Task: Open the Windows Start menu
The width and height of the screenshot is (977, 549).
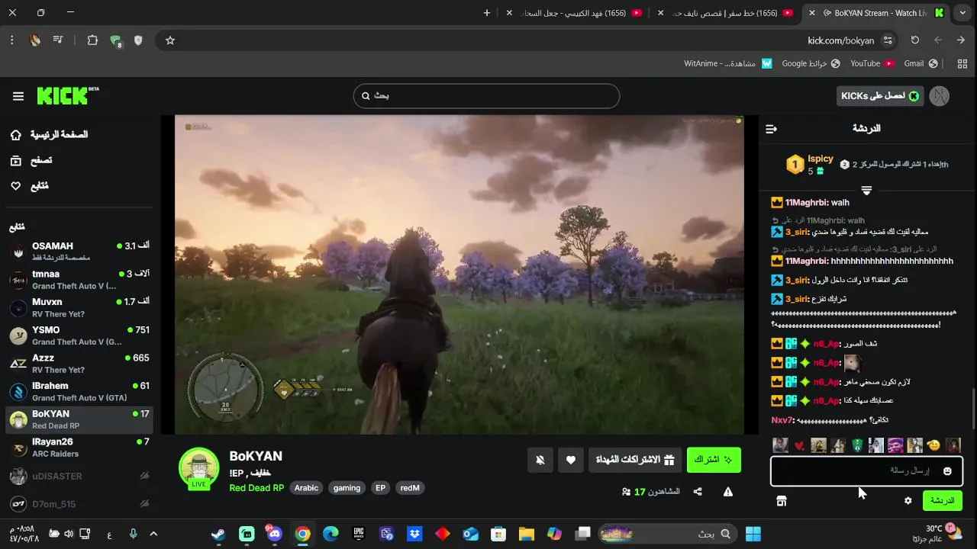Action: [753, 534]
